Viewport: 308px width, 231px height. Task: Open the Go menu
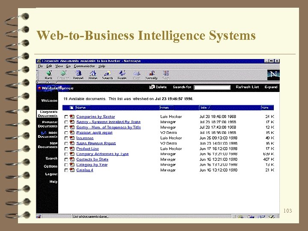(x=68, y=66)
